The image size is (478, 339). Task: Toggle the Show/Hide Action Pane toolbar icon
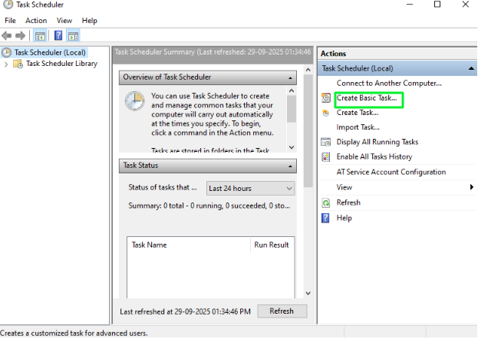pyautogui.click(x=73, y=35)
